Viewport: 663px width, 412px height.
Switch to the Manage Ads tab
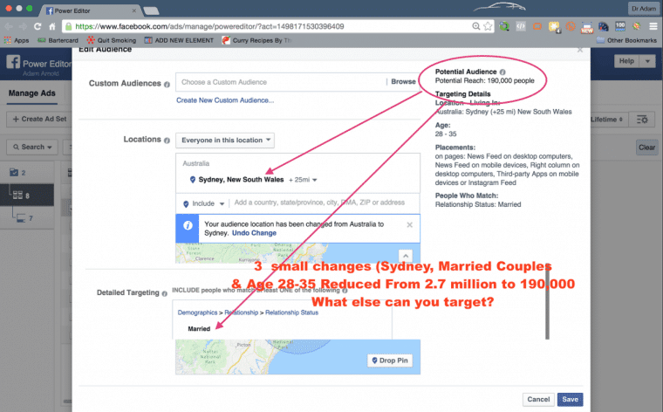[31, 93]
